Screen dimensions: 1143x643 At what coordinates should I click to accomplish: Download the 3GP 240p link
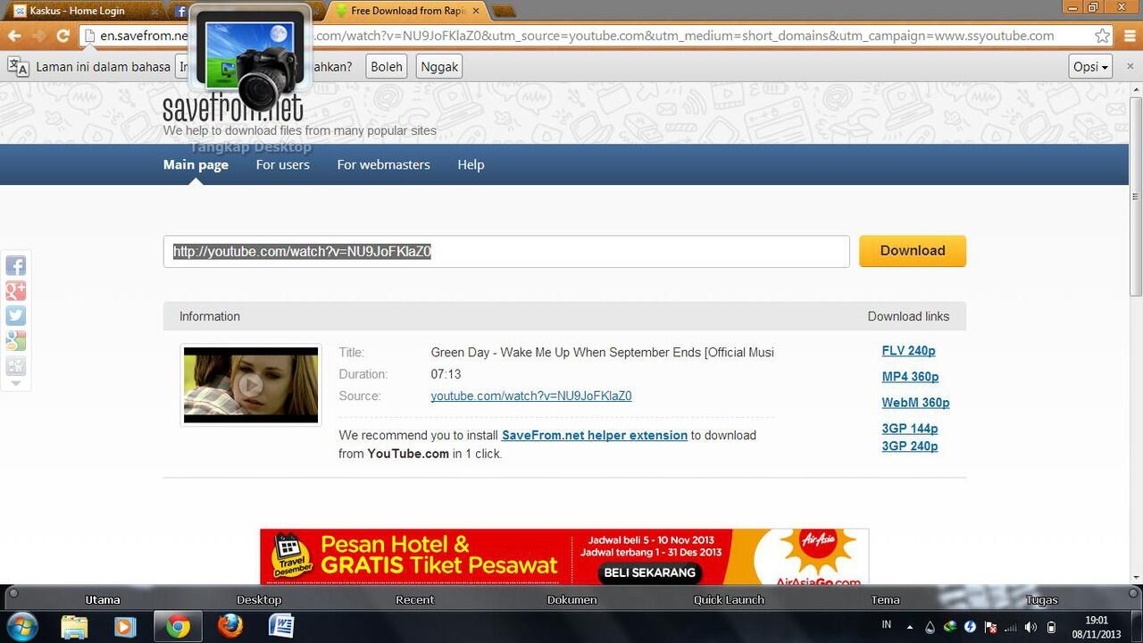[909, 447]
